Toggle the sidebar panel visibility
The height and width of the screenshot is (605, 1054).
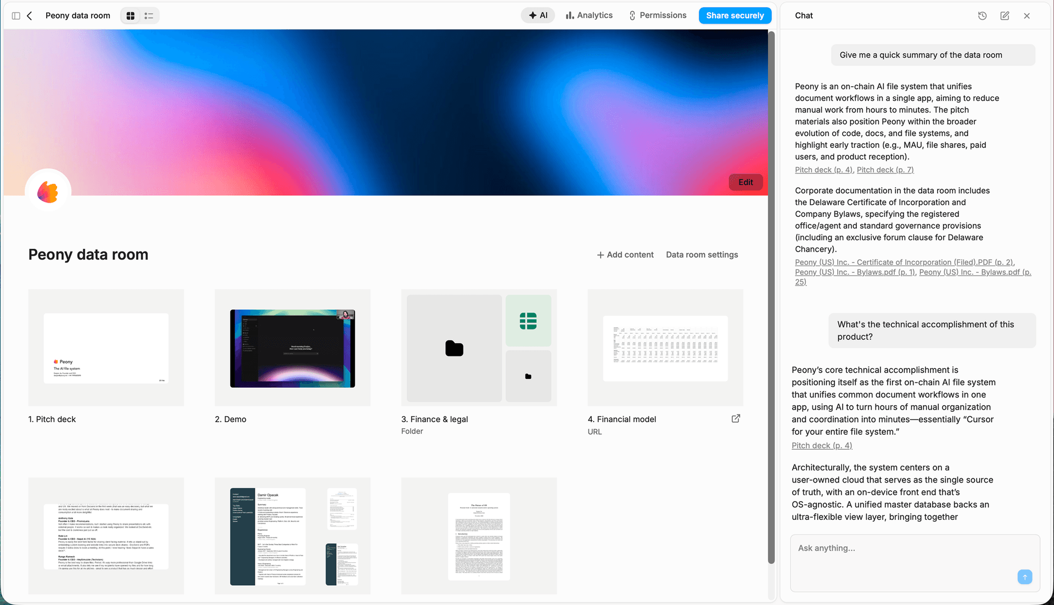16,15
